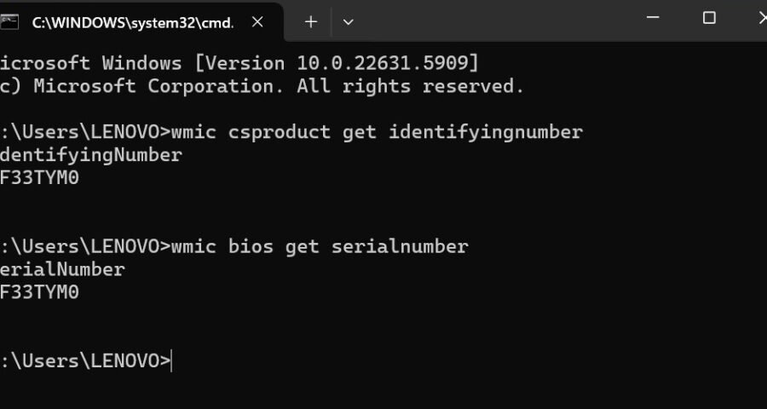Viewport: 767px width, 409px height.
Task: Click the Microsoft Windows banner text
Action: [90, 63]
